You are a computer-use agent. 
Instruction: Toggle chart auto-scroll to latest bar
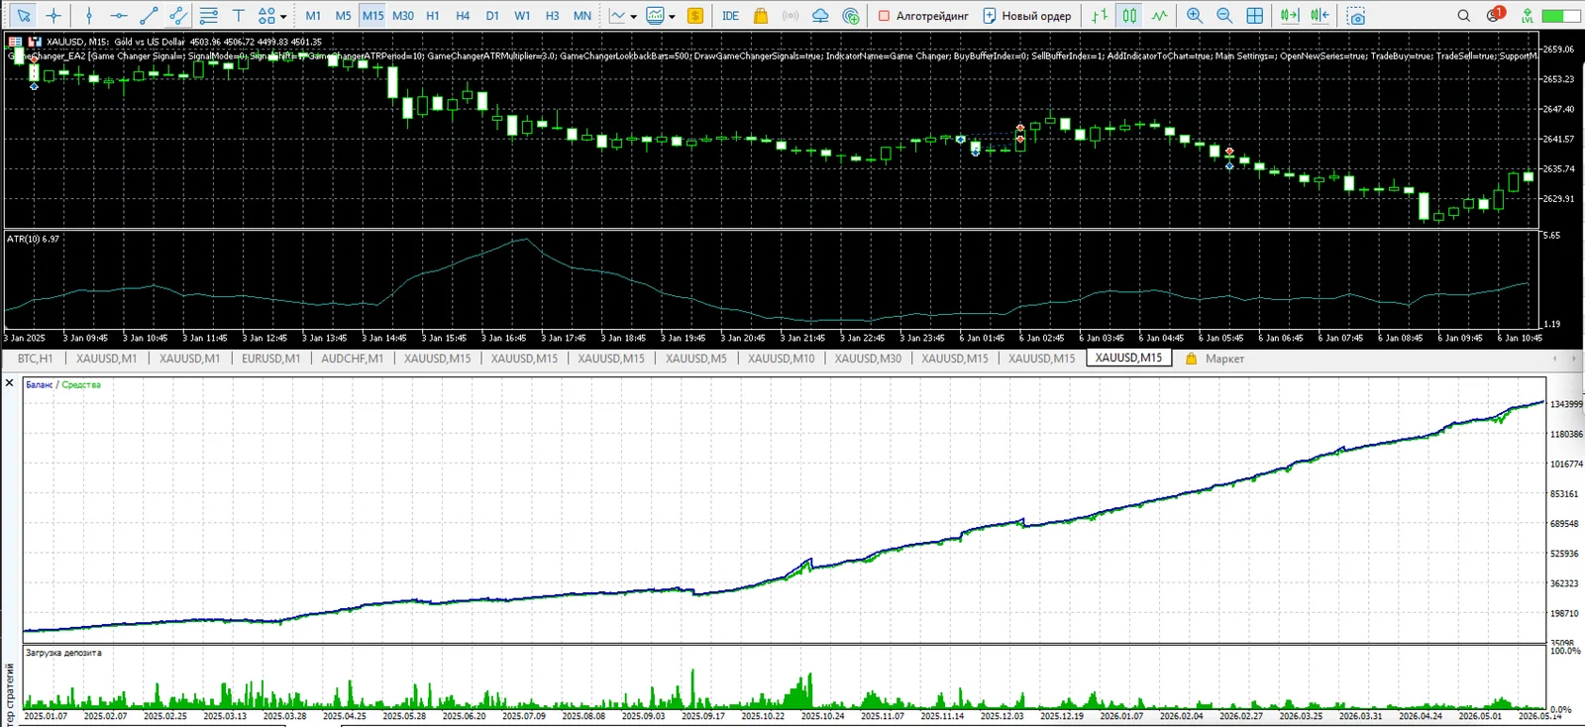(1289, 16)
